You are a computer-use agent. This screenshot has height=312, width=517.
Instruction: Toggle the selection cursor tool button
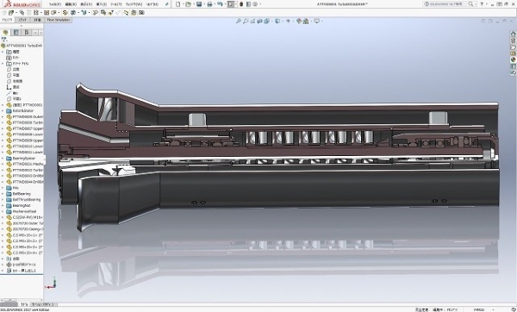pyautogui.click(x=231, y=4)
